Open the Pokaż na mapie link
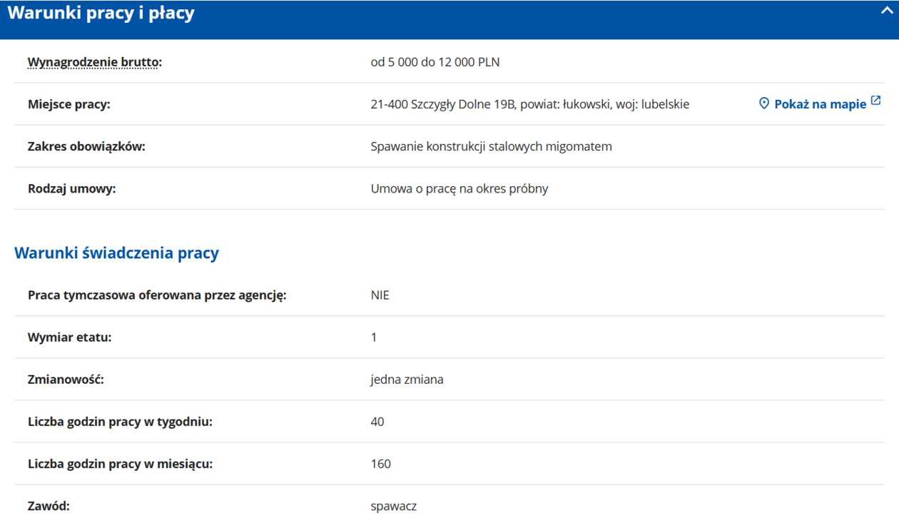899x515 pixels. [820, 104]
